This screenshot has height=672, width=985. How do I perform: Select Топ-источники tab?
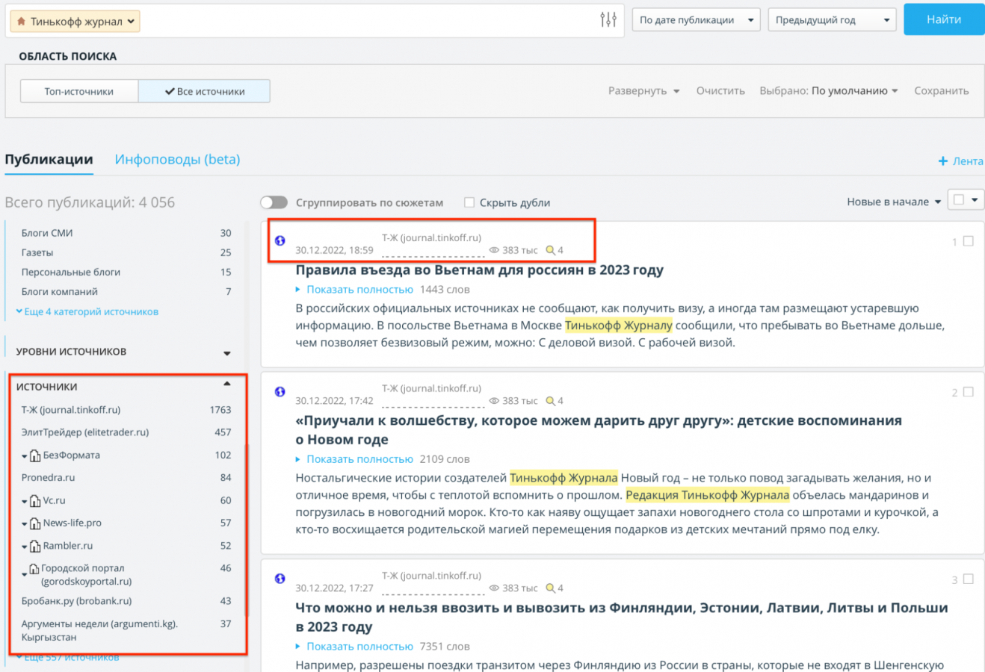[x=79, y=91]
